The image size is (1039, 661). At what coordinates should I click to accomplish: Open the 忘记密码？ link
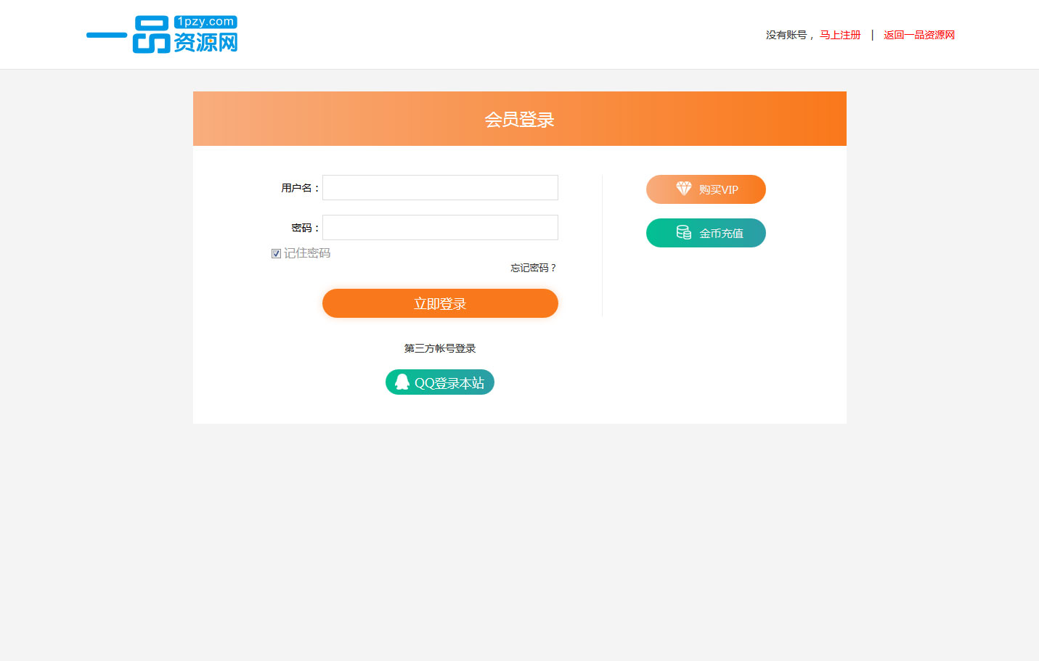[534, 268]
